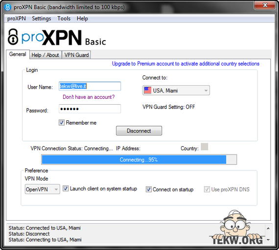This screenshot has height=250, width=279.
Task: Click the gray Country flag placeholder
Action: click(204, 147)
